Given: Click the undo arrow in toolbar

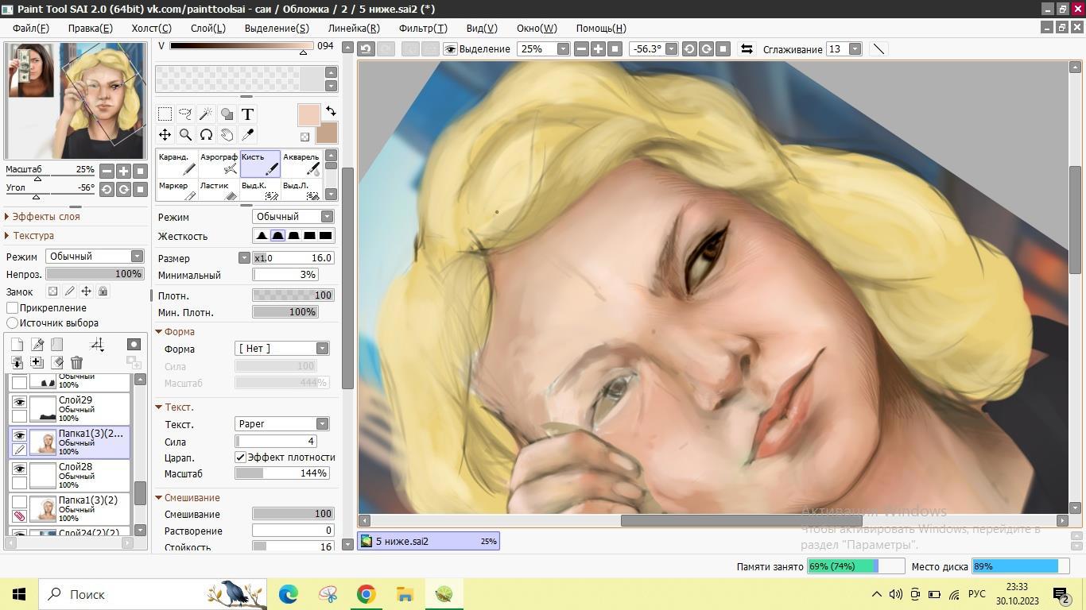Looking at the screenshot, I should coord(366,49).
